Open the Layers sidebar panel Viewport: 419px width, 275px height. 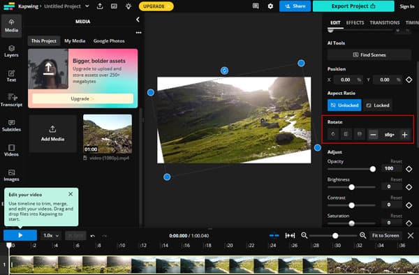[11, 51]
